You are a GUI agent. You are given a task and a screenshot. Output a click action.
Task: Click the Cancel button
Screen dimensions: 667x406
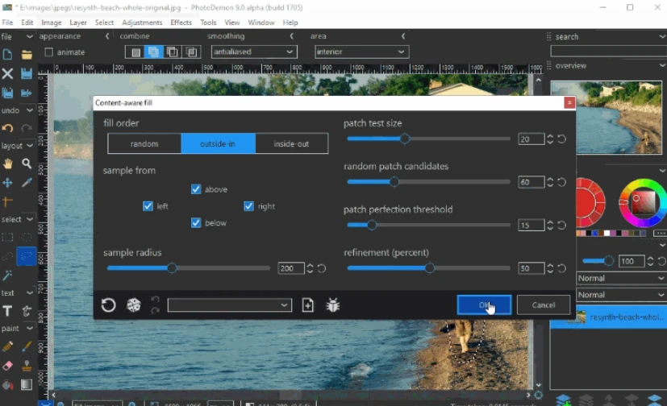pyautogui.click(x=544, y=304)
